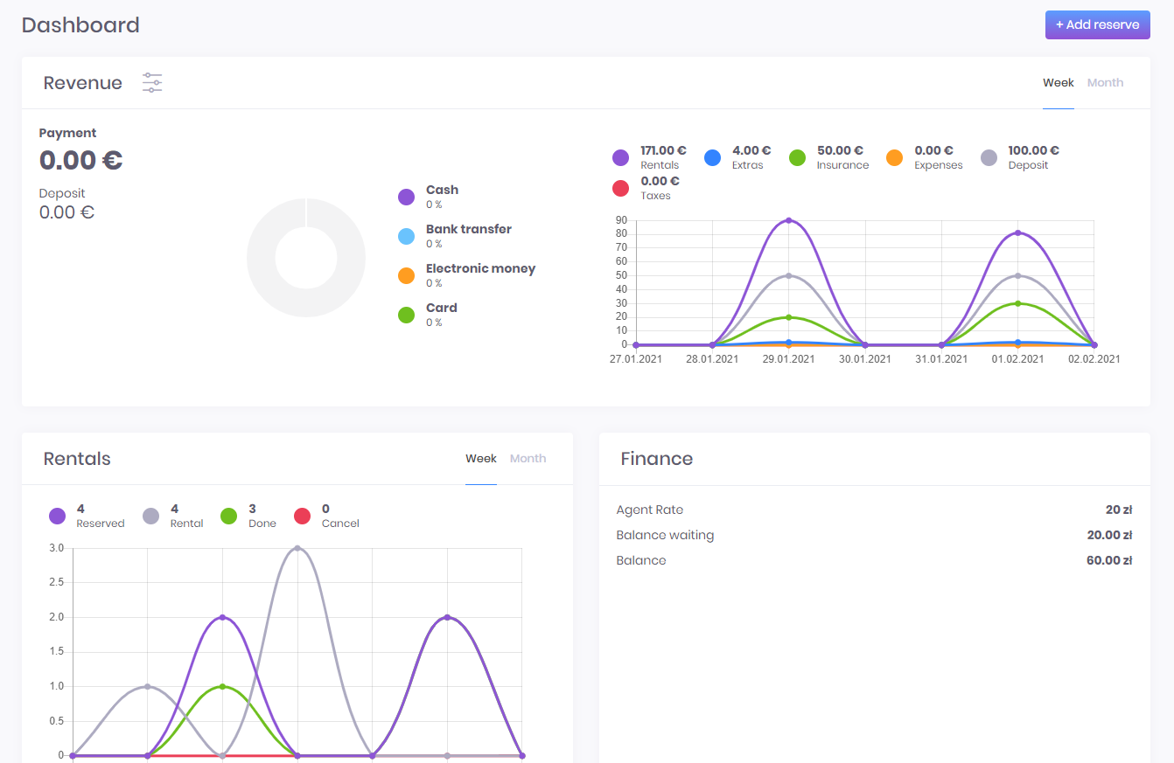The image size is (1174, 763).
Task: Click the green Card color dot
Action: coord(406,315)
